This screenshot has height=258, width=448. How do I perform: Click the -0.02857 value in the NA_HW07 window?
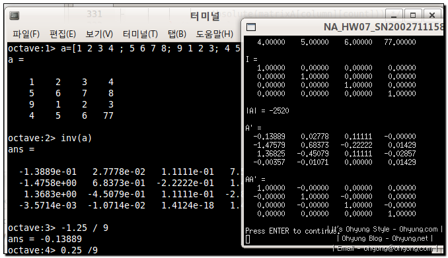coord(400,154)
